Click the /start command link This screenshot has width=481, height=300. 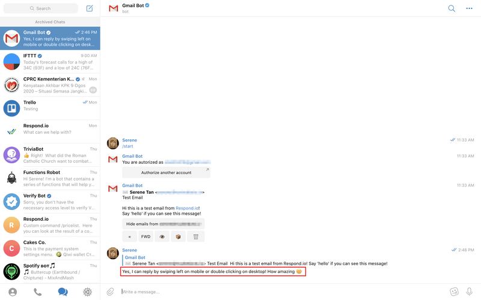(127, 146)
